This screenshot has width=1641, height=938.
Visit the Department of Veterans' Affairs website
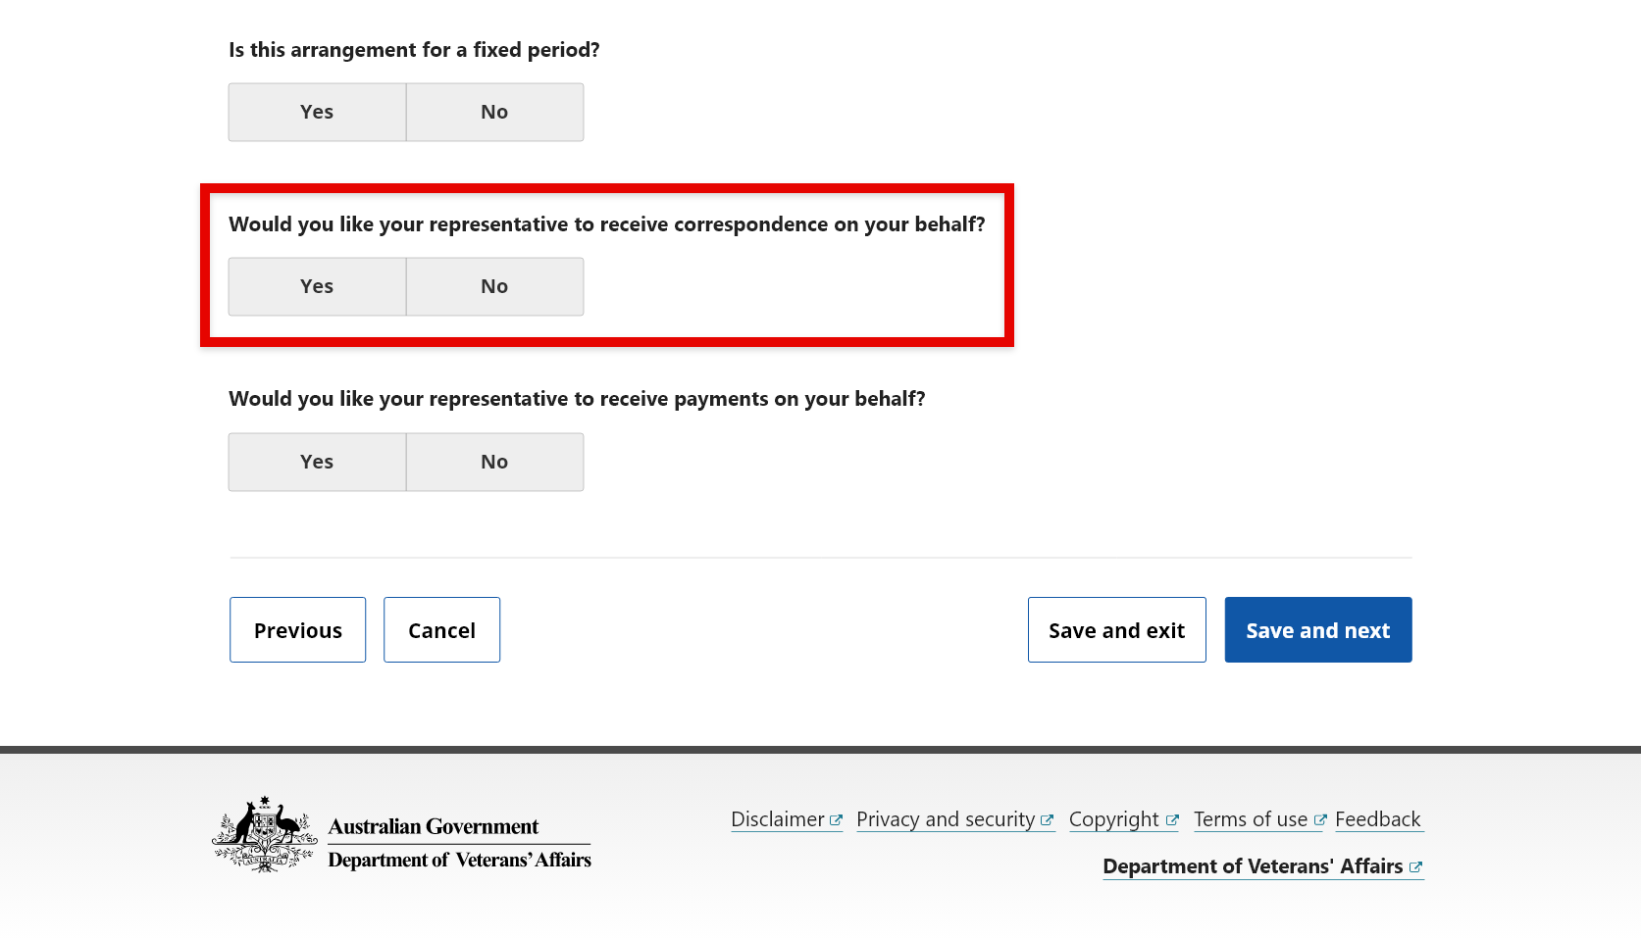tap(1252, 866)
